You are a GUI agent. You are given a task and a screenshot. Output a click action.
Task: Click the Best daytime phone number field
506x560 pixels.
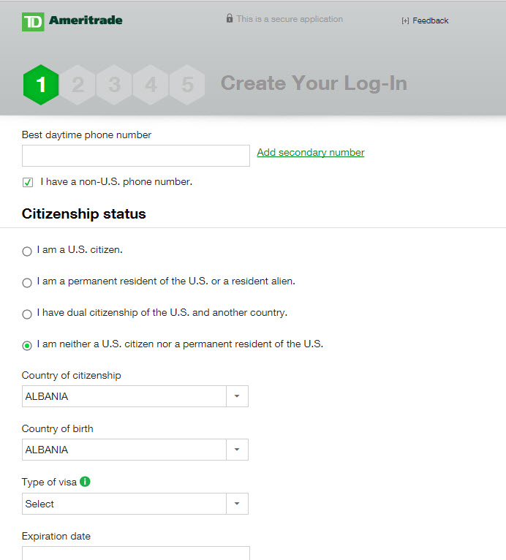[135, 156]
